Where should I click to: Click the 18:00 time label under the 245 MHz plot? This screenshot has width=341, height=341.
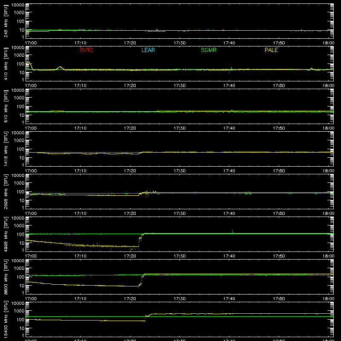click(328, 43)
